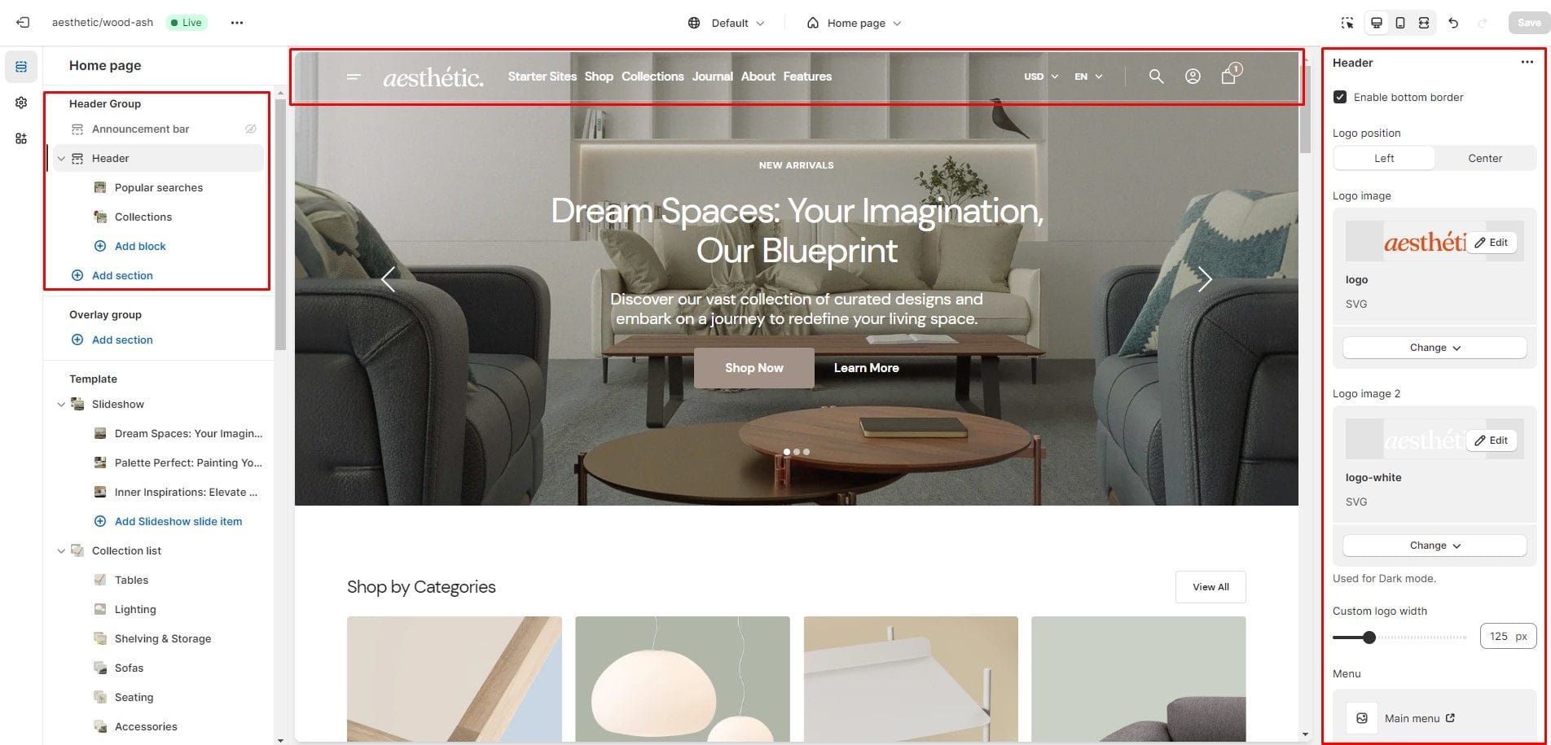Open the Change dropdown under Logo image 2
The height and width of the screenshot is (745, 1551).
click(1435, 546)
